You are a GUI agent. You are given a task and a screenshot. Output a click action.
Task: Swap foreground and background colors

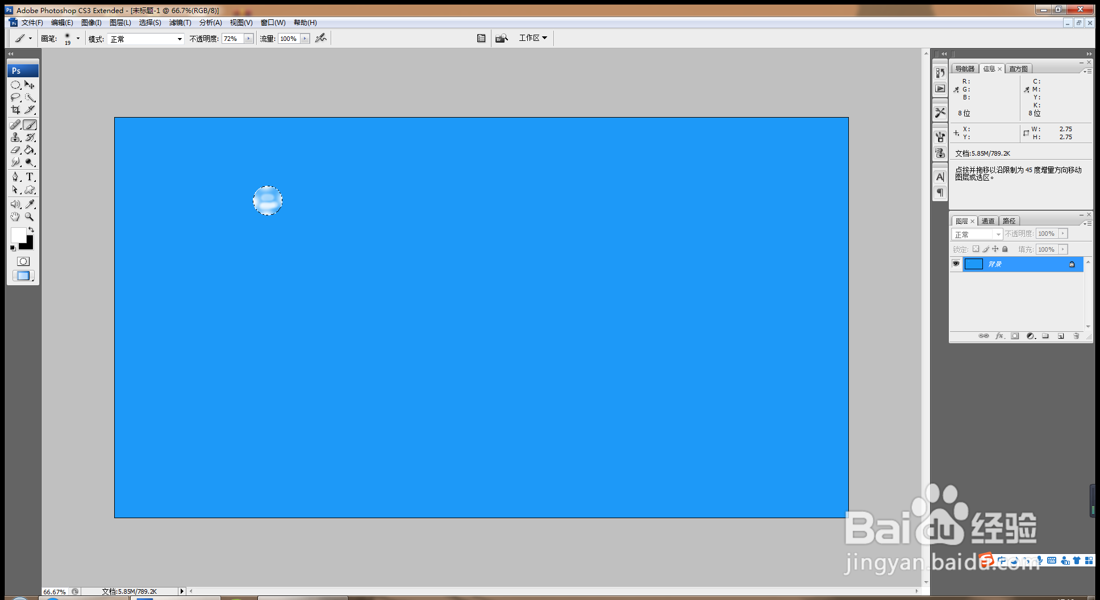pyautogui.click(x=31, y=230)
